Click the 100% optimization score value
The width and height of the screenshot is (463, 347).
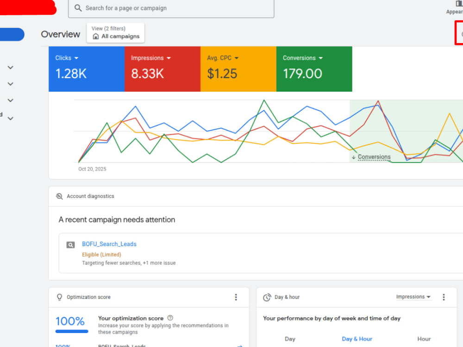click(70, 322)
